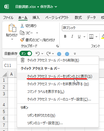Expand the redo history dropdown

click(x=53, y=54)
